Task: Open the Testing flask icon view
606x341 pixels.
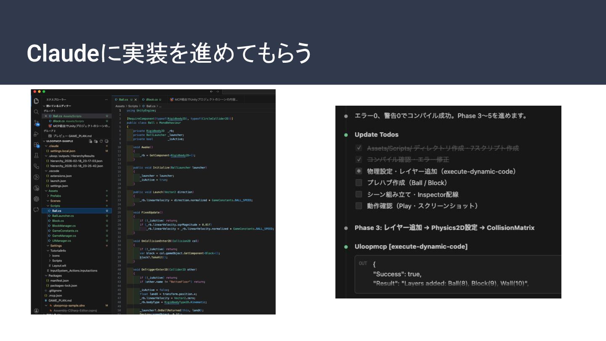Action: pos(36,155)
